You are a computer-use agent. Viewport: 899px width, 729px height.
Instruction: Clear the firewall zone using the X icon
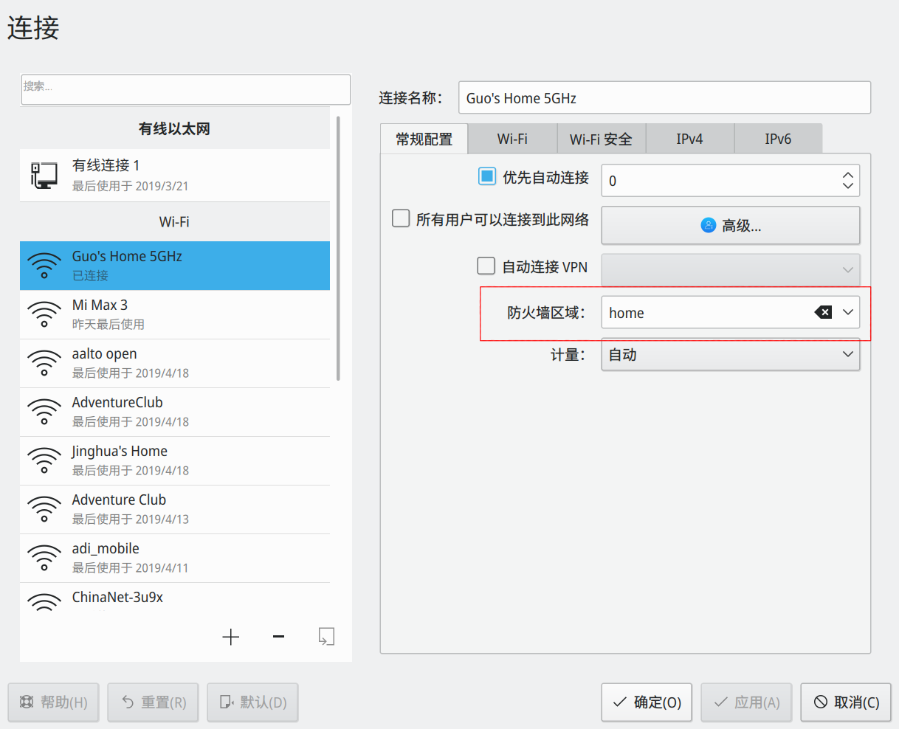coord(823,311)
